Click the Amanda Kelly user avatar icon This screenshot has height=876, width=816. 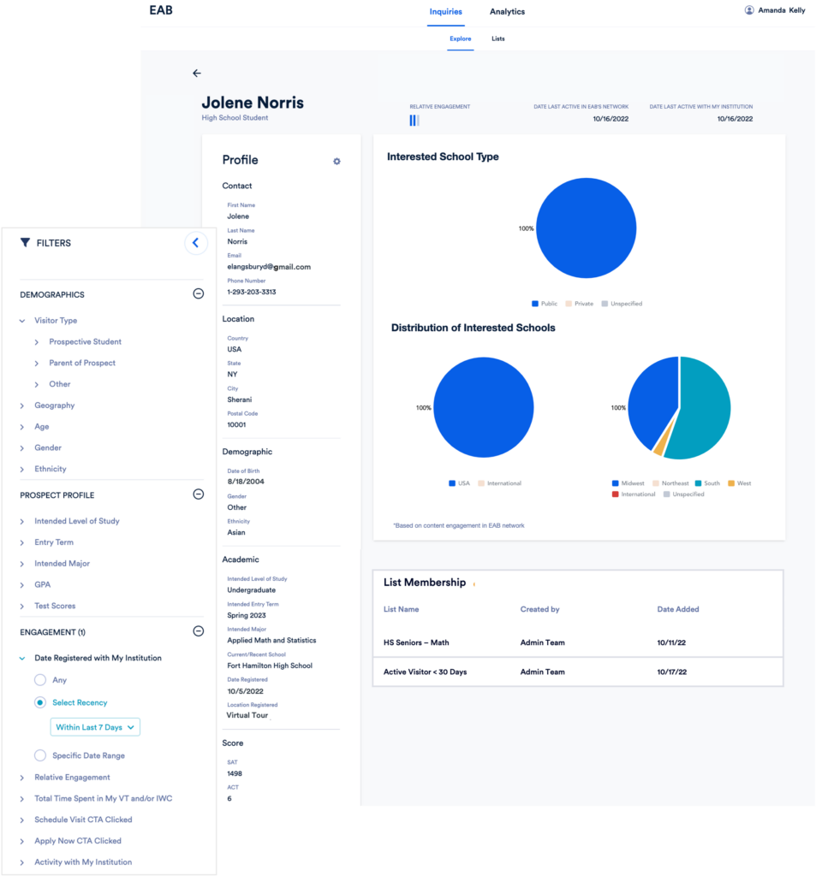[x=749, y=10]
